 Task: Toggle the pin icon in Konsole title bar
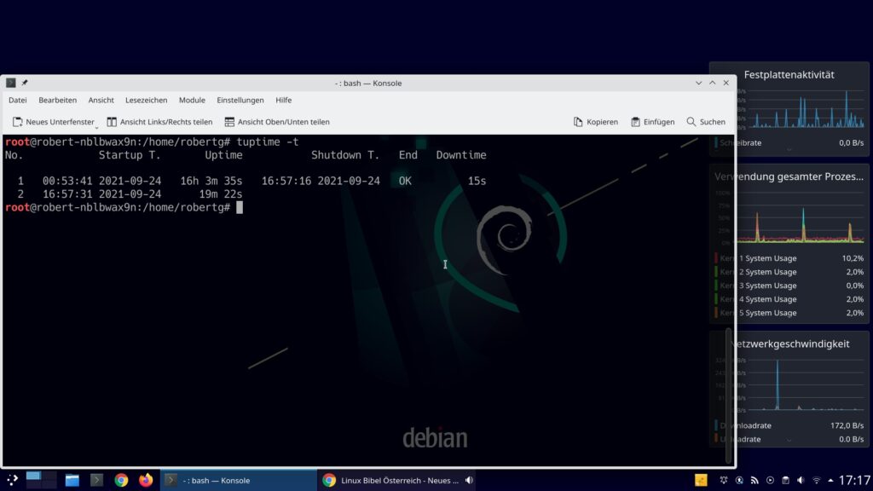25,83
